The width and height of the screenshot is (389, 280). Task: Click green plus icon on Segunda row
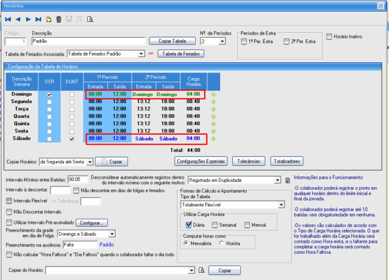[213, 102]
